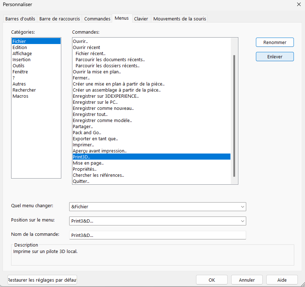Switch to the Barres d'outils tab
The height and width of the screenshot is (287, 305).
(x=20, y=19)
